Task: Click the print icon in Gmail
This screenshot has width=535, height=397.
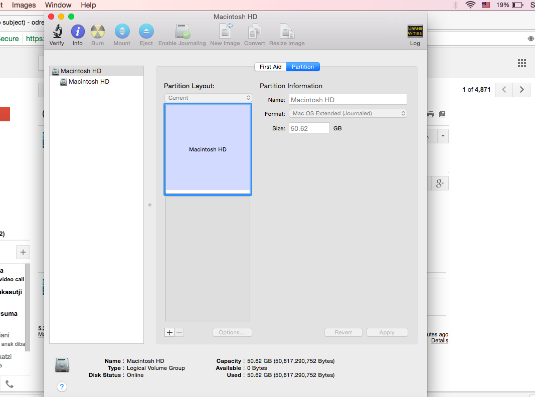Action: pos(431,114)
